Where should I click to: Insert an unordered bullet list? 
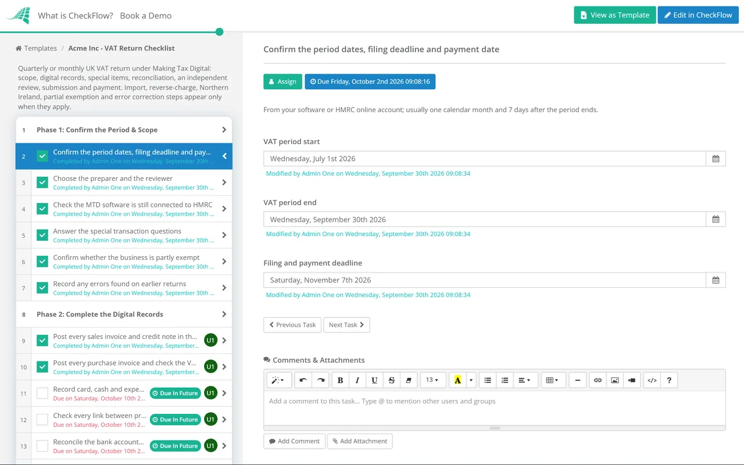488,380
